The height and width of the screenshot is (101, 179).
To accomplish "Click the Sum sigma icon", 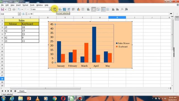I will click(27, 14).
